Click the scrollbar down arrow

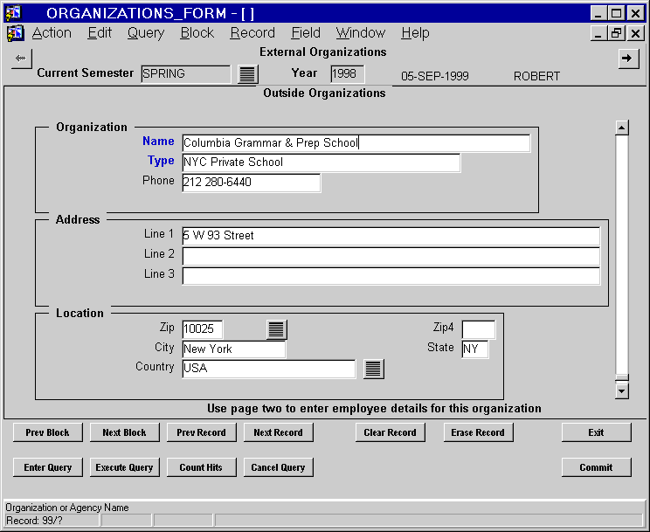pyautogui.click(x=622, y=390)
